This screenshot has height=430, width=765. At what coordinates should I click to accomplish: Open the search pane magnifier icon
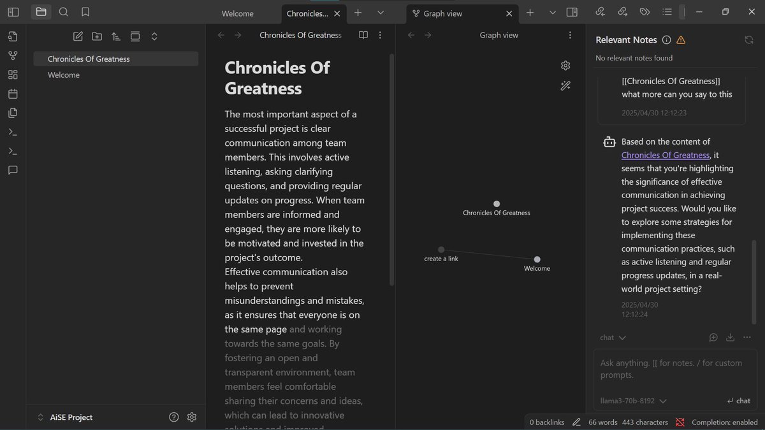(64, 12)
